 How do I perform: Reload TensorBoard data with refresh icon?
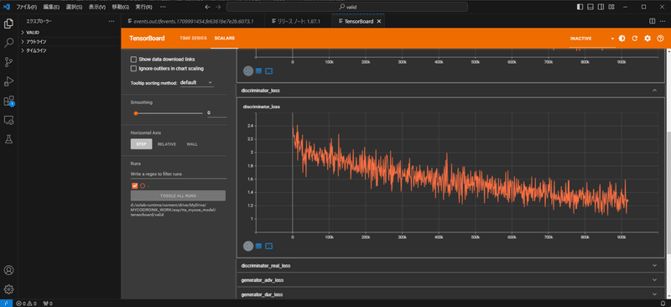(635, 38)
